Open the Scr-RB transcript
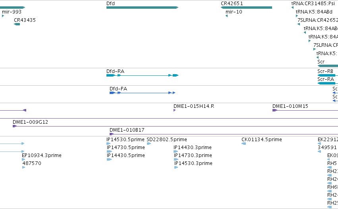 coord(328,75)
